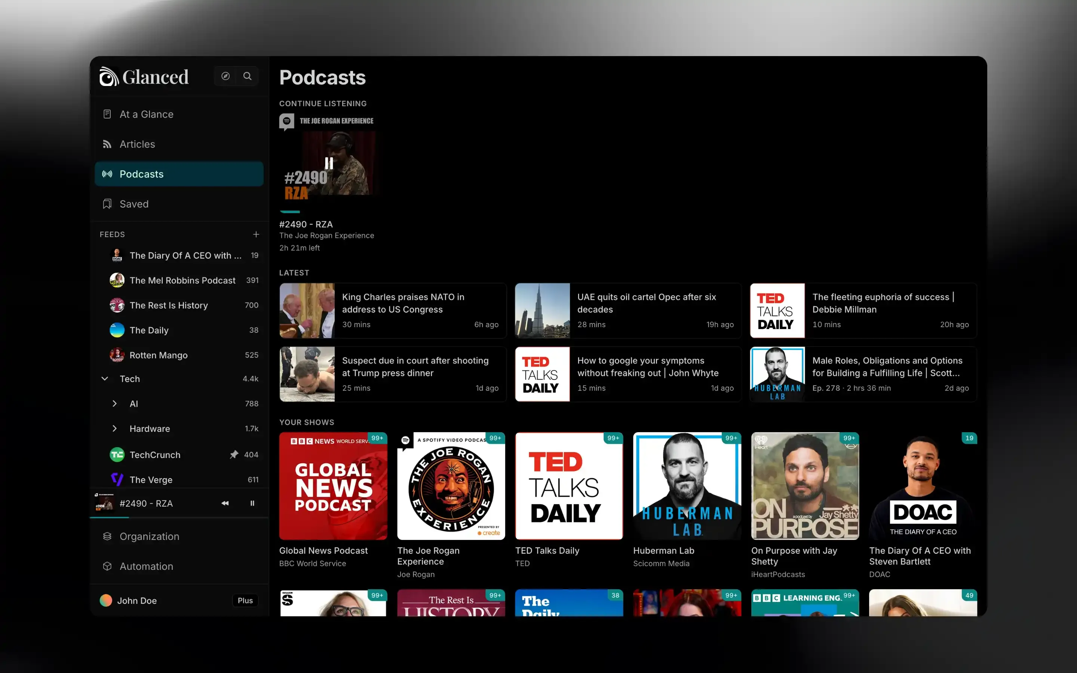Open The fleeting euphoria of success episode

tap(864, 311)
